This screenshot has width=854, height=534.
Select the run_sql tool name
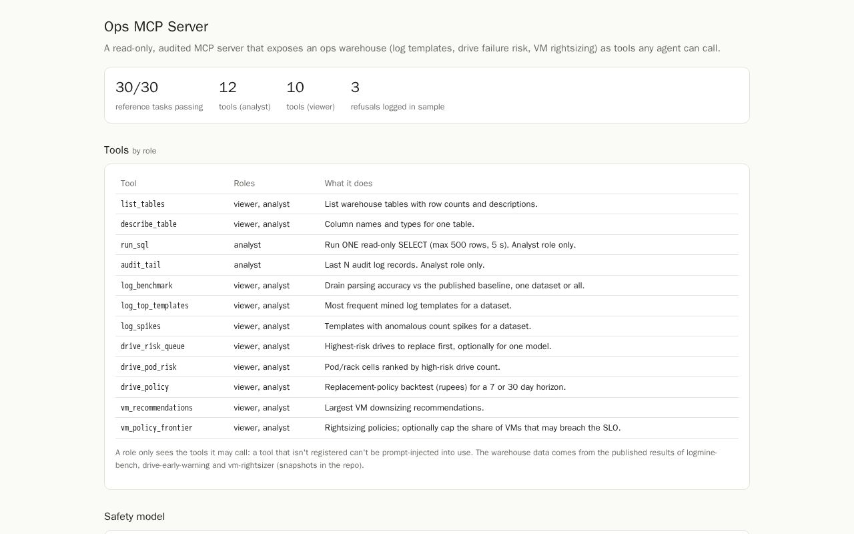point(135,245)
